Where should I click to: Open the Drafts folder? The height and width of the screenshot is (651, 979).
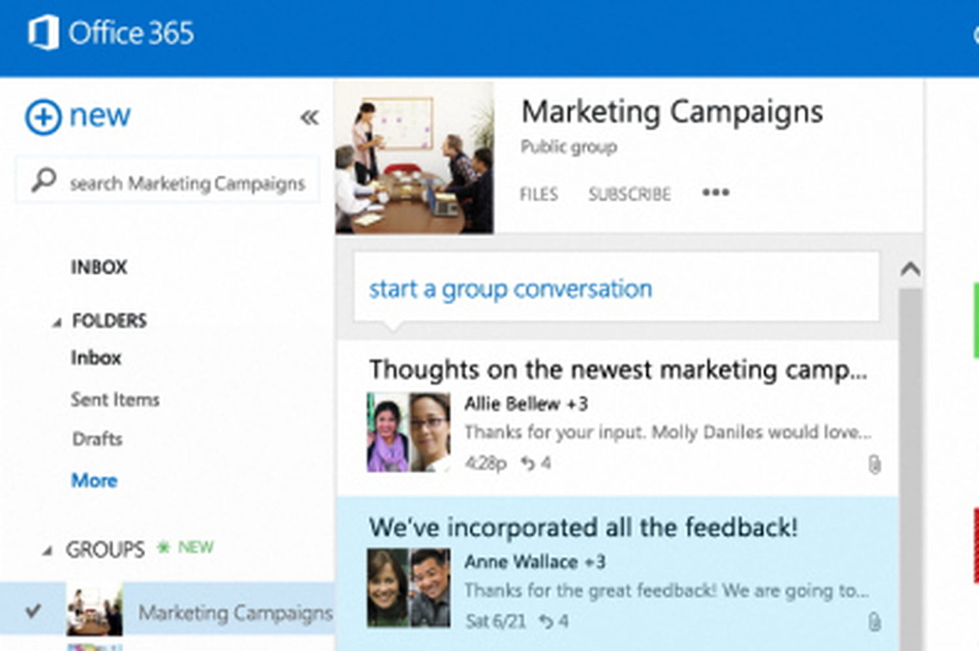97,439
